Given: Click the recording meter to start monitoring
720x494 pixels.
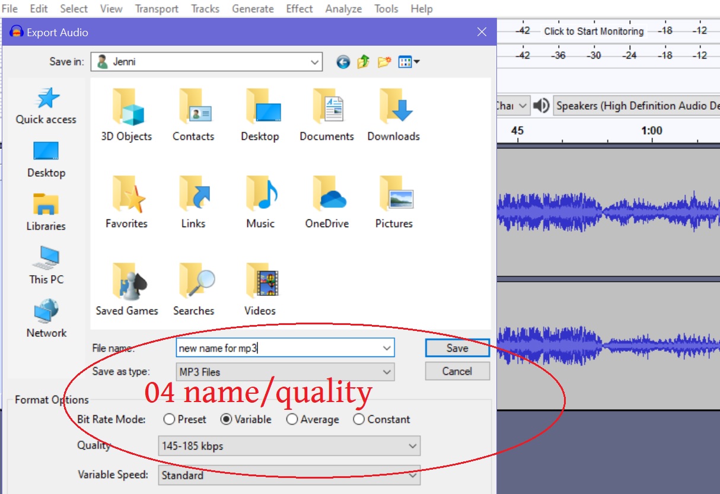Looking at the screenshot, I should click(593, 31).
